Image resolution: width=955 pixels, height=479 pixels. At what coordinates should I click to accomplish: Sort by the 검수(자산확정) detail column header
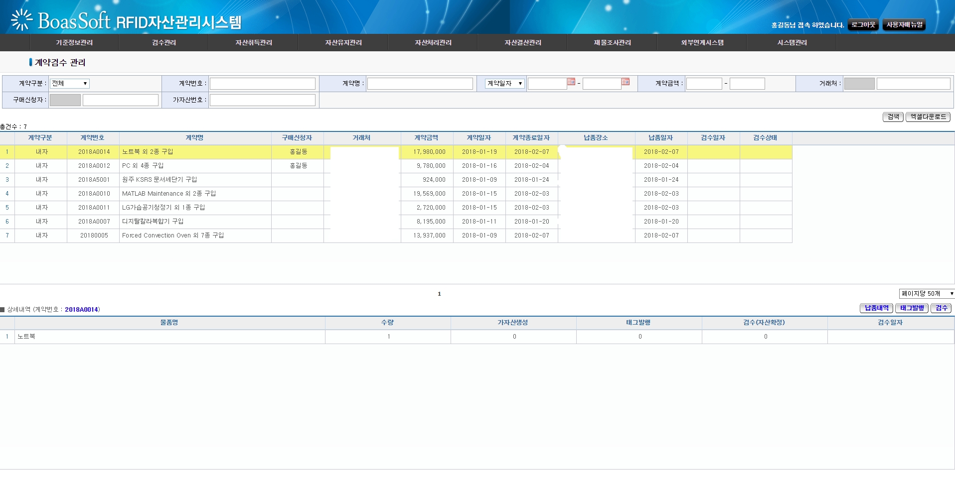[764, 323]
